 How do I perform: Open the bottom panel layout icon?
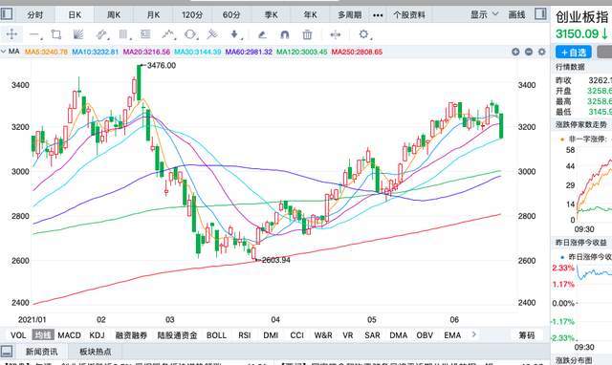click(x=7, y=351)
